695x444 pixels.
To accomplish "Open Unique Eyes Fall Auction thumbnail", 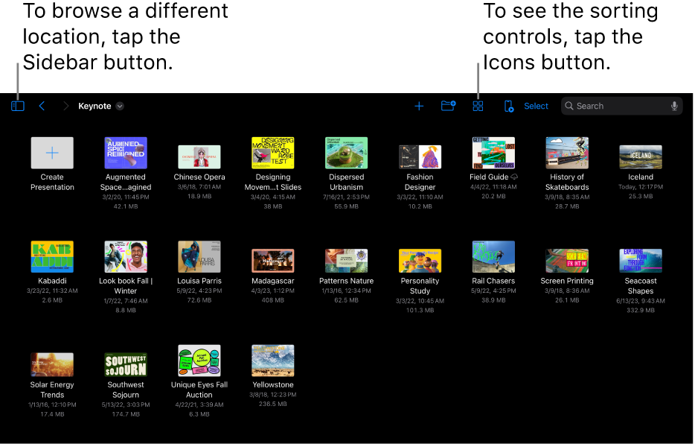I will [x=199, y=361].
